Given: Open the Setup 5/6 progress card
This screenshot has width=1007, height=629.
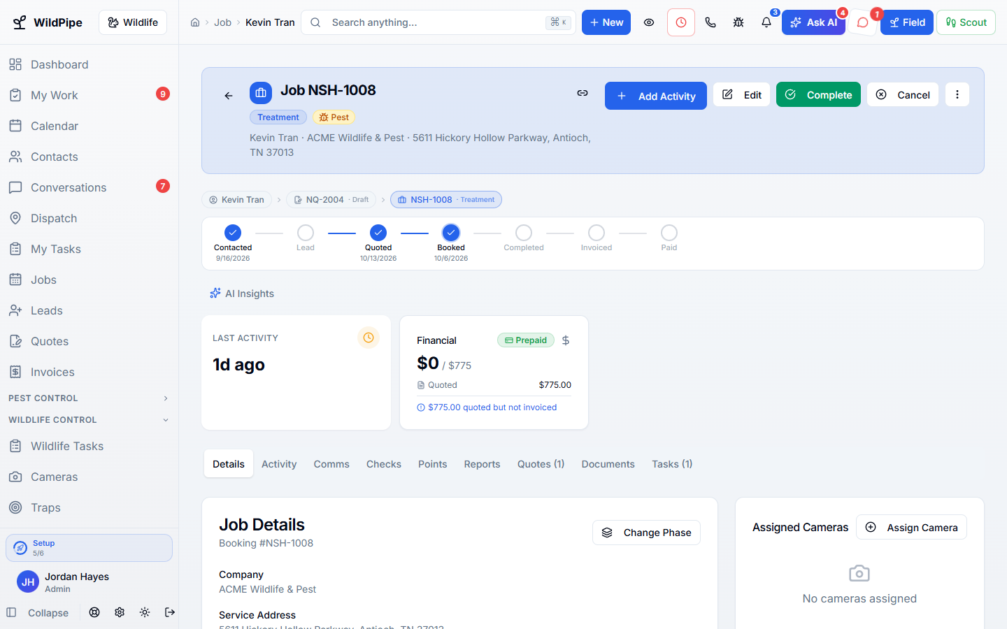Looking at the screenshot, I should pos(89,548).
